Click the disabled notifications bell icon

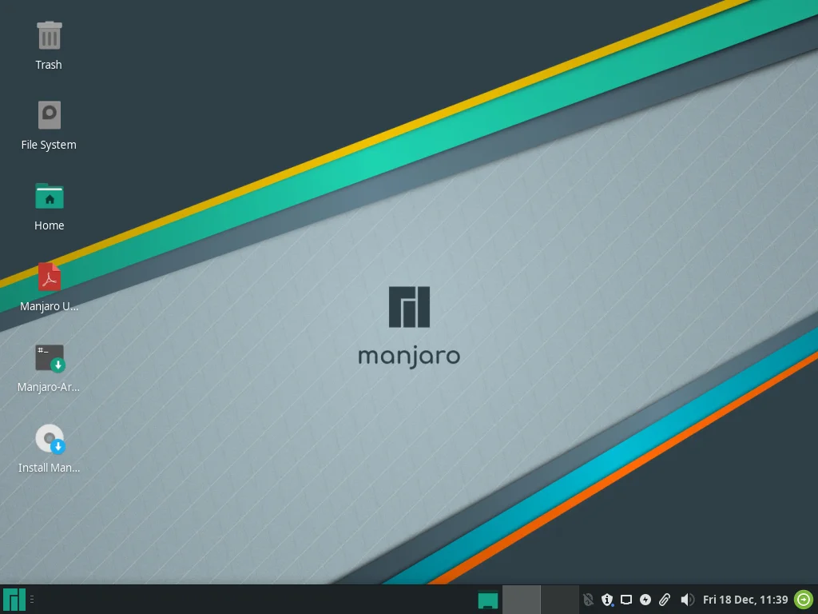point(588,600)
